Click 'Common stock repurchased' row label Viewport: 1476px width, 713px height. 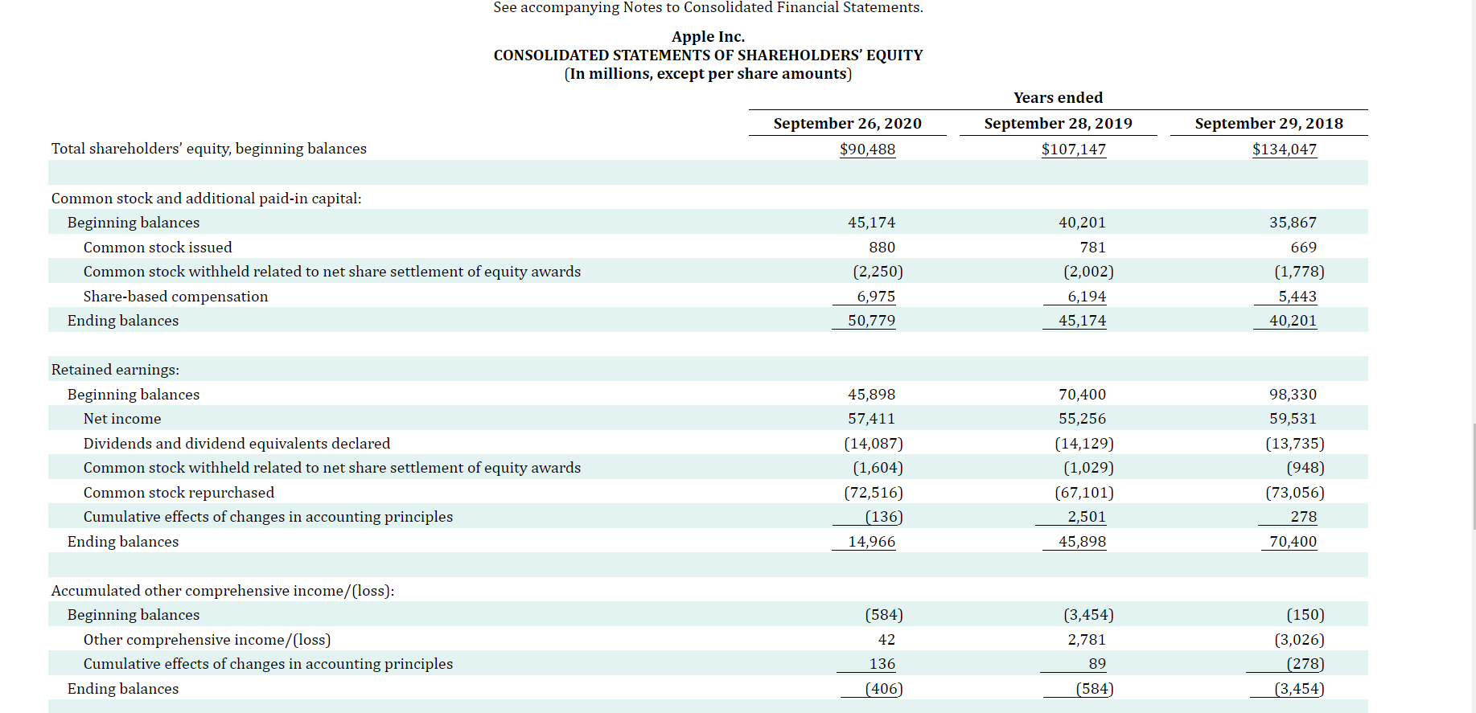179,493
